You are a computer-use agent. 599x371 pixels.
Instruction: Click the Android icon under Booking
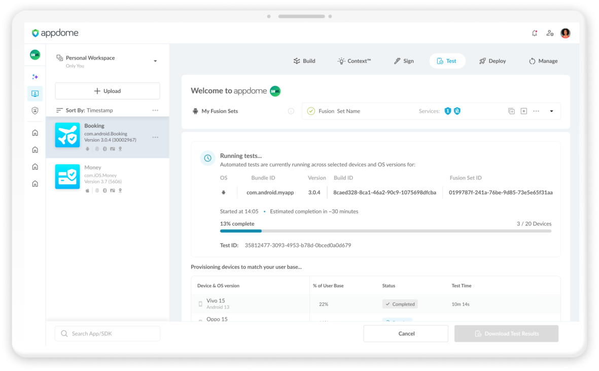point(87,149)
